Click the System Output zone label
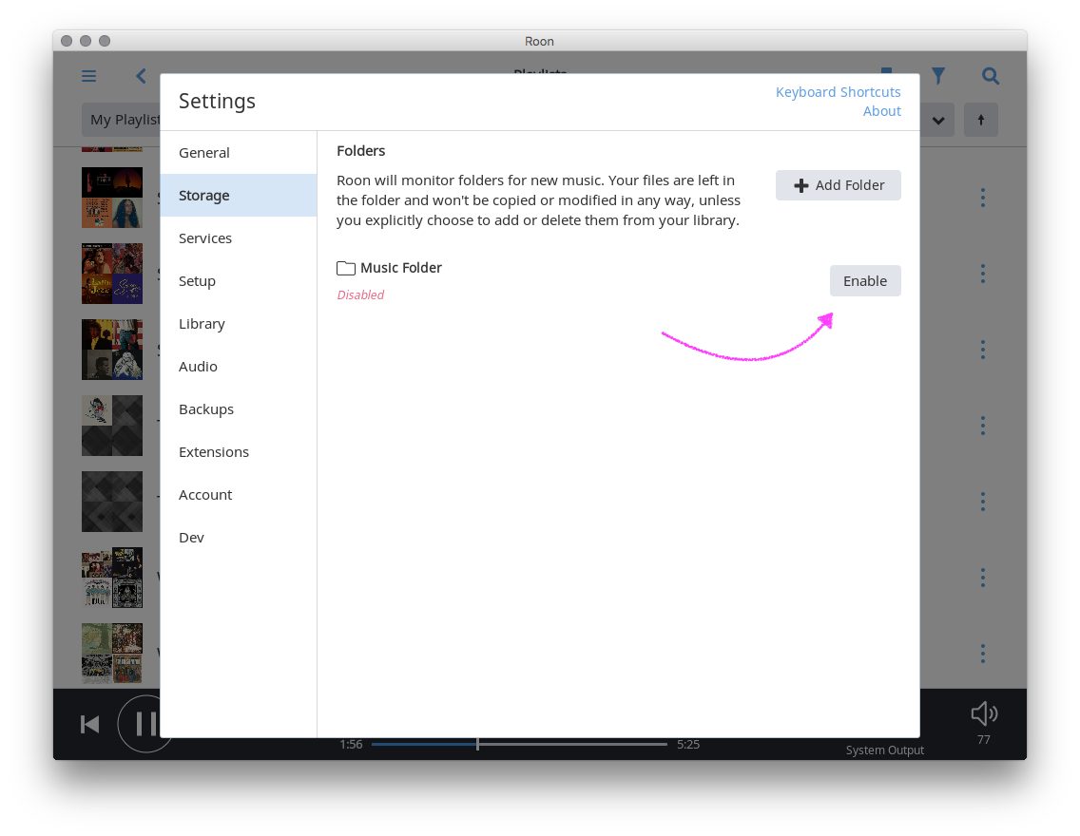1080x836 pixels. (x=885, y=750)
